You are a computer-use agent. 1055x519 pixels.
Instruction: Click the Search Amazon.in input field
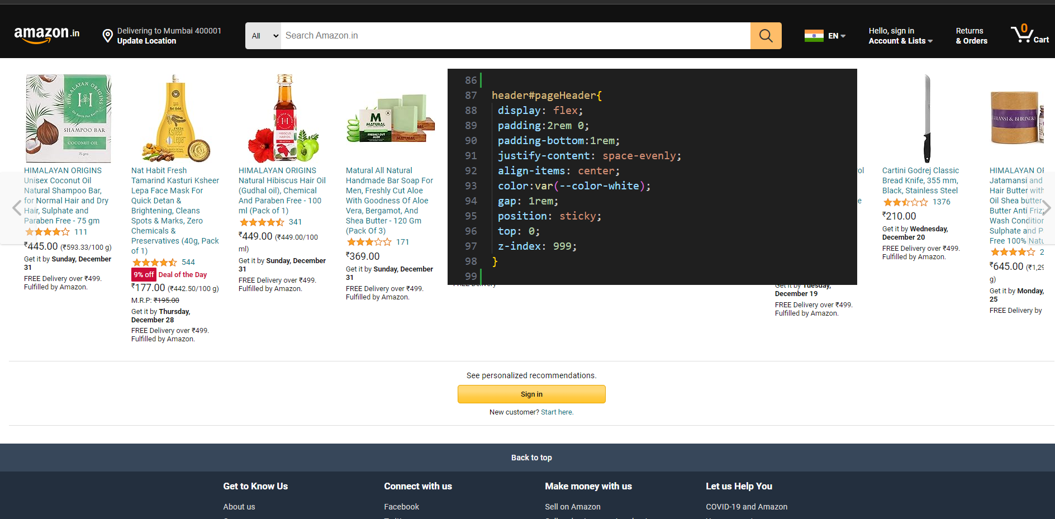515,36
